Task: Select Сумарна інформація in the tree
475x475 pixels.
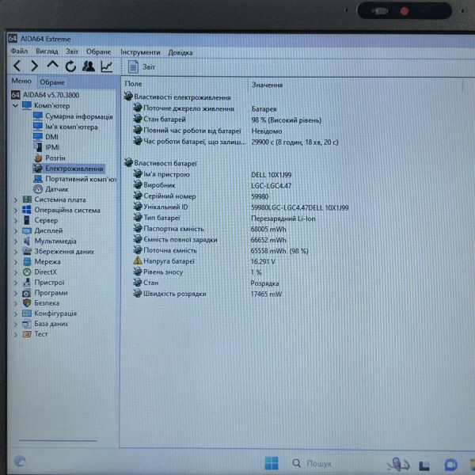Action: 73,116
